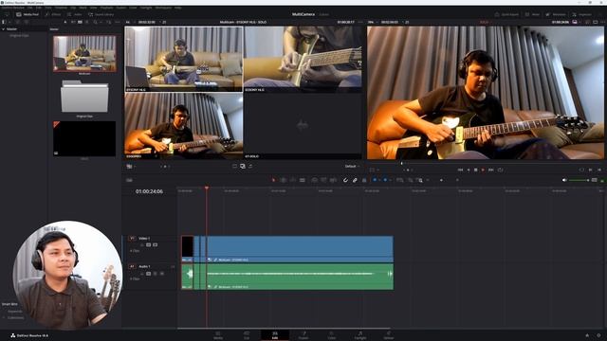Click the timeline viewer scrub bar

pos(486,163)
